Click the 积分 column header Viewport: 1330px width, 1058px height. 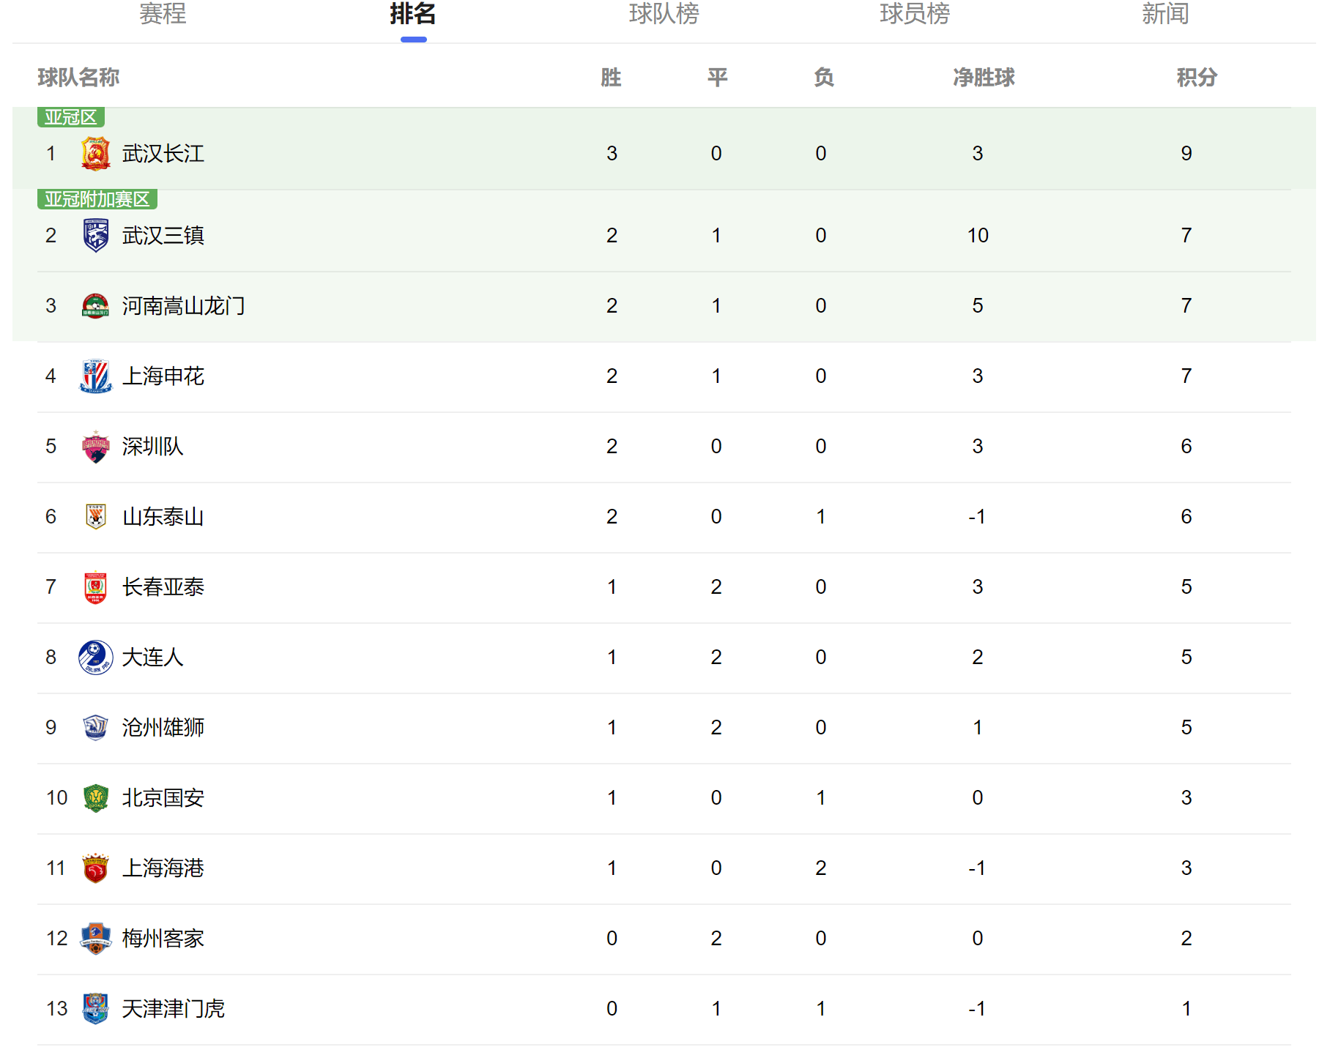tap(1196, 77)
